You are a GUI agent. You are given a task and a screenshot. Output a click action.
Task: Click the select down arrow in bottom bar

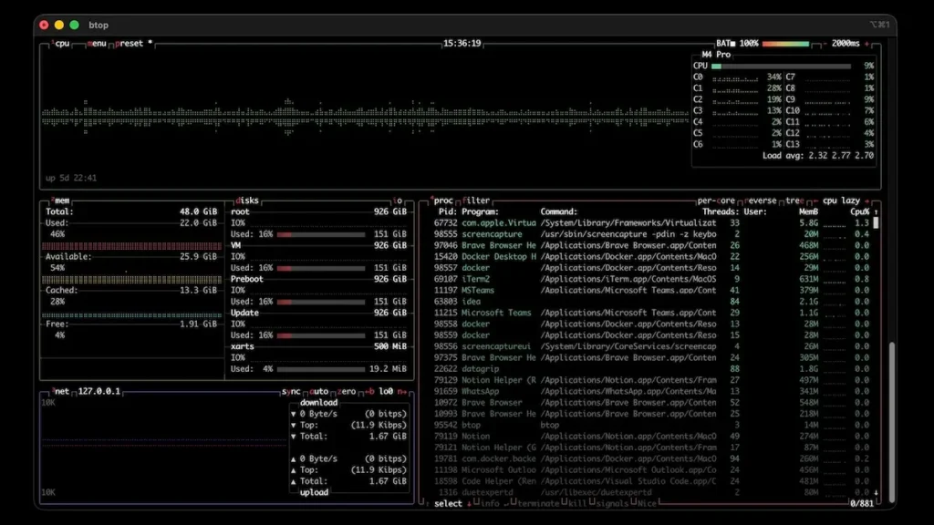(469, 503)
